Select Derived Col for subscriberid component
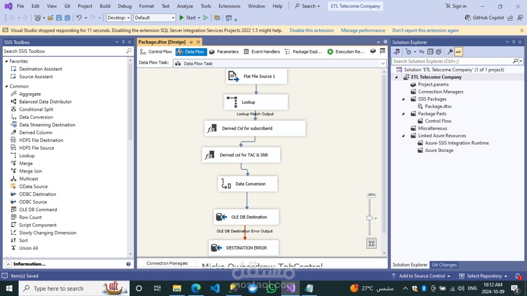 coord(255,128)
